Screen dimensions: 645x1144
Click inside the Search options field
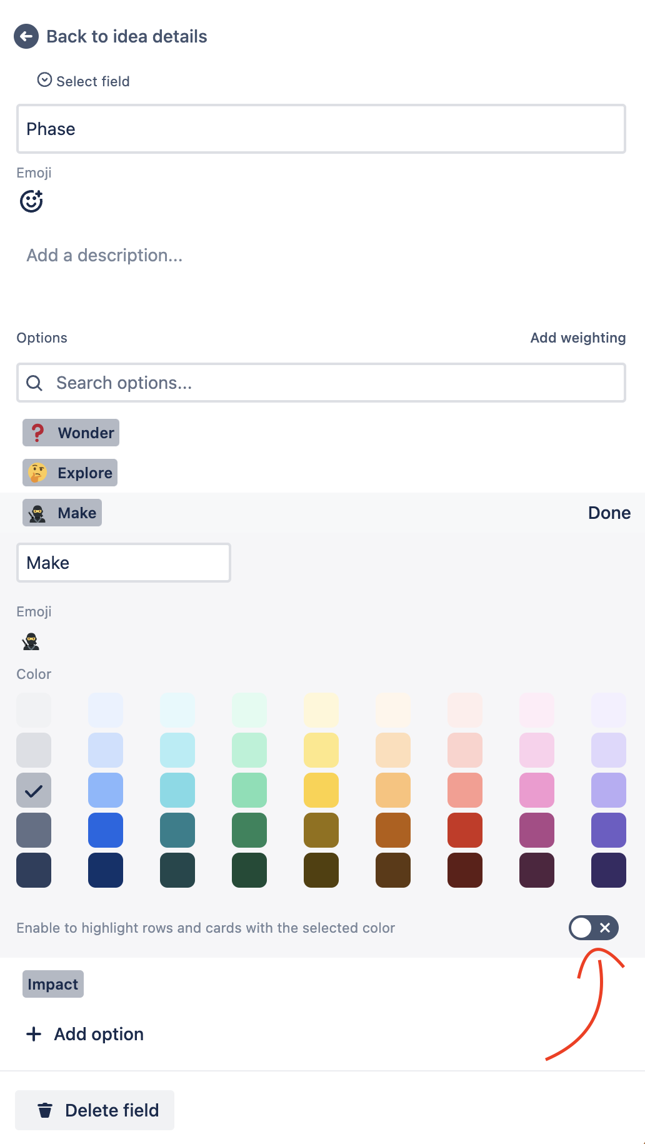187,382
